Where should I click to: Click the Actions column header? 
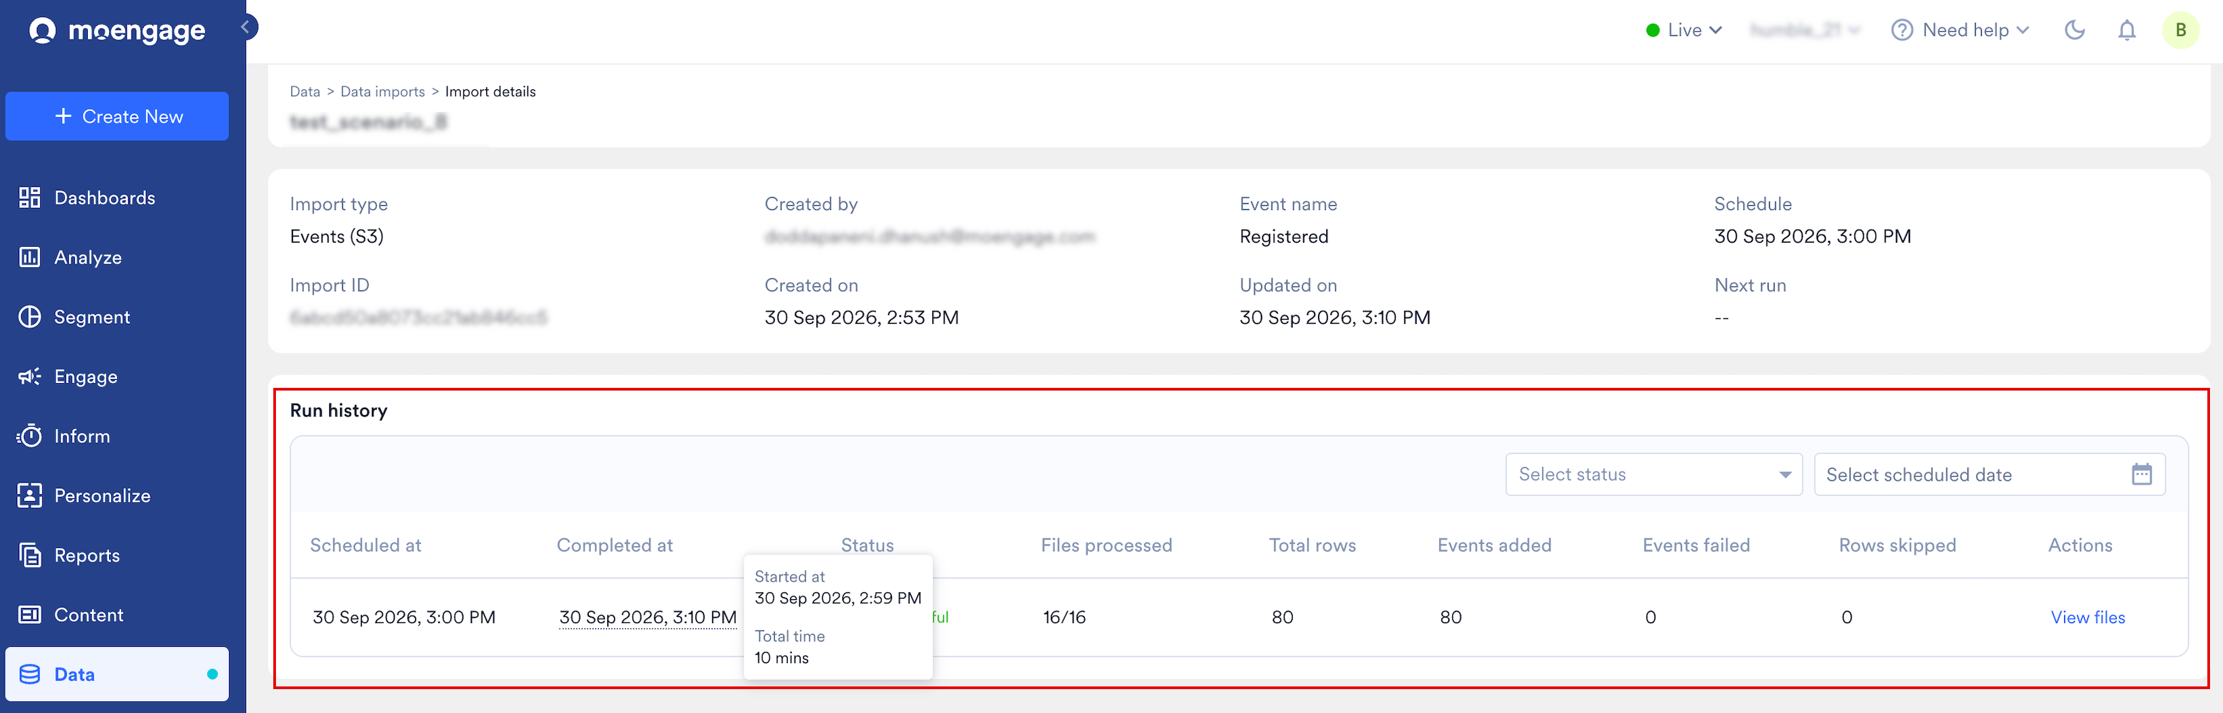[2081, 545]
